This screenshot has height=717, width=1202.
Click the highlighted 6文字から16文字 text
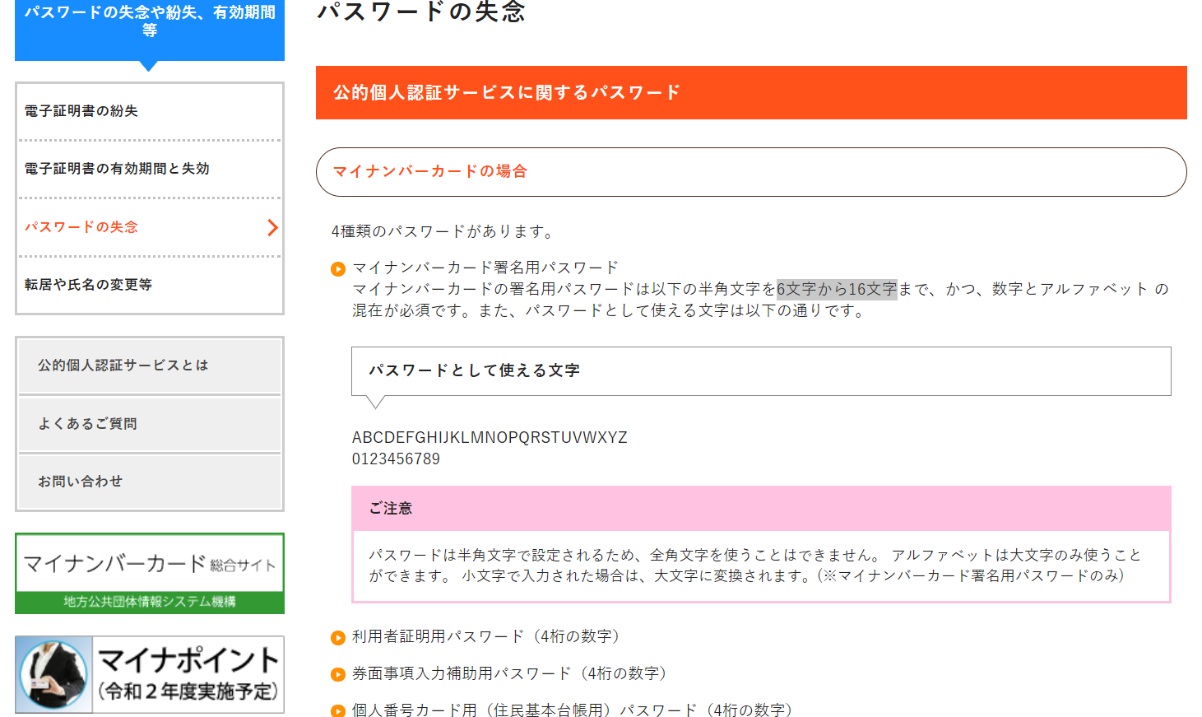pyautogui.click(x=837, y=289)
